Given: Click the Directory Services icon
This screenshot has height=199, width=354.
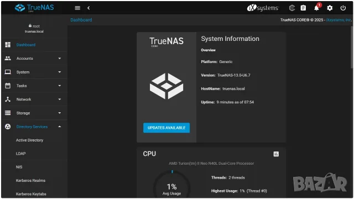Looking at the screenshot, I should tap(8, 127).
